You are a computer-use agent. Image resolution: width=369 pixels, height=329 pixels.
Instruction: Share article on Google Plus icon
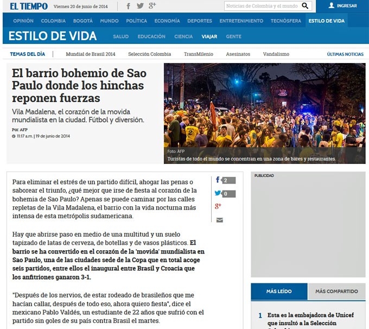(218, 206)
